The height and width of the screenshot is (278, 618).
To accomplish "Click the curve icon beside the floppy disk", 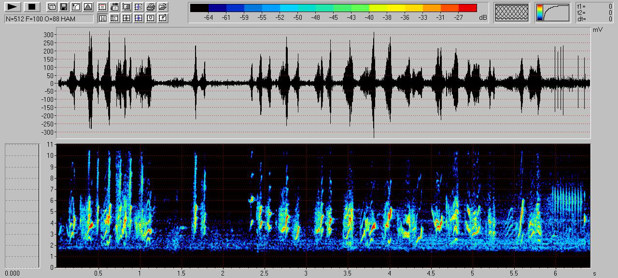I will tap(75, 7).
